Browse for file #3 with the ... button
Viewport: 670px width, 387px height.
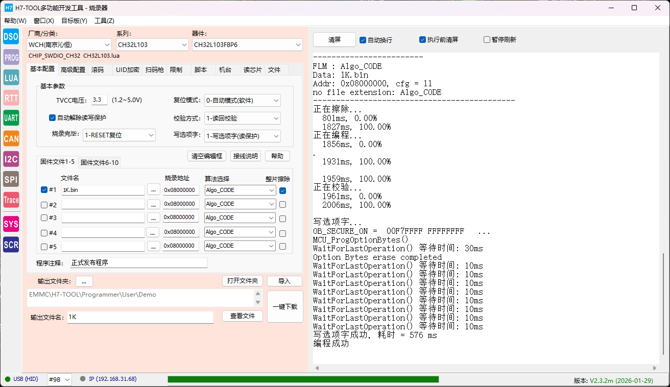point(153,218)
